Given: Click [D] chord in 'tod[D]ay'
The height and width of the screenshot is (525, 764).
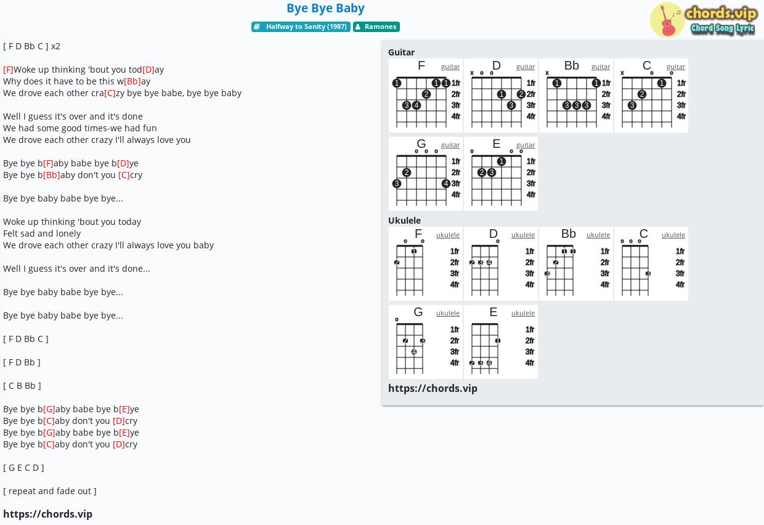Looking at the screenshot, I should pos(148,70).
